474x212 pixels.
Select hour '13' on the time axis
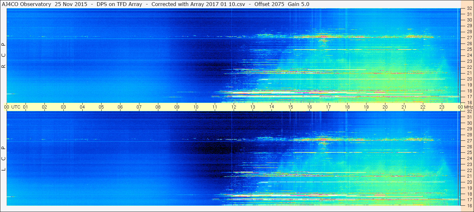253,107
